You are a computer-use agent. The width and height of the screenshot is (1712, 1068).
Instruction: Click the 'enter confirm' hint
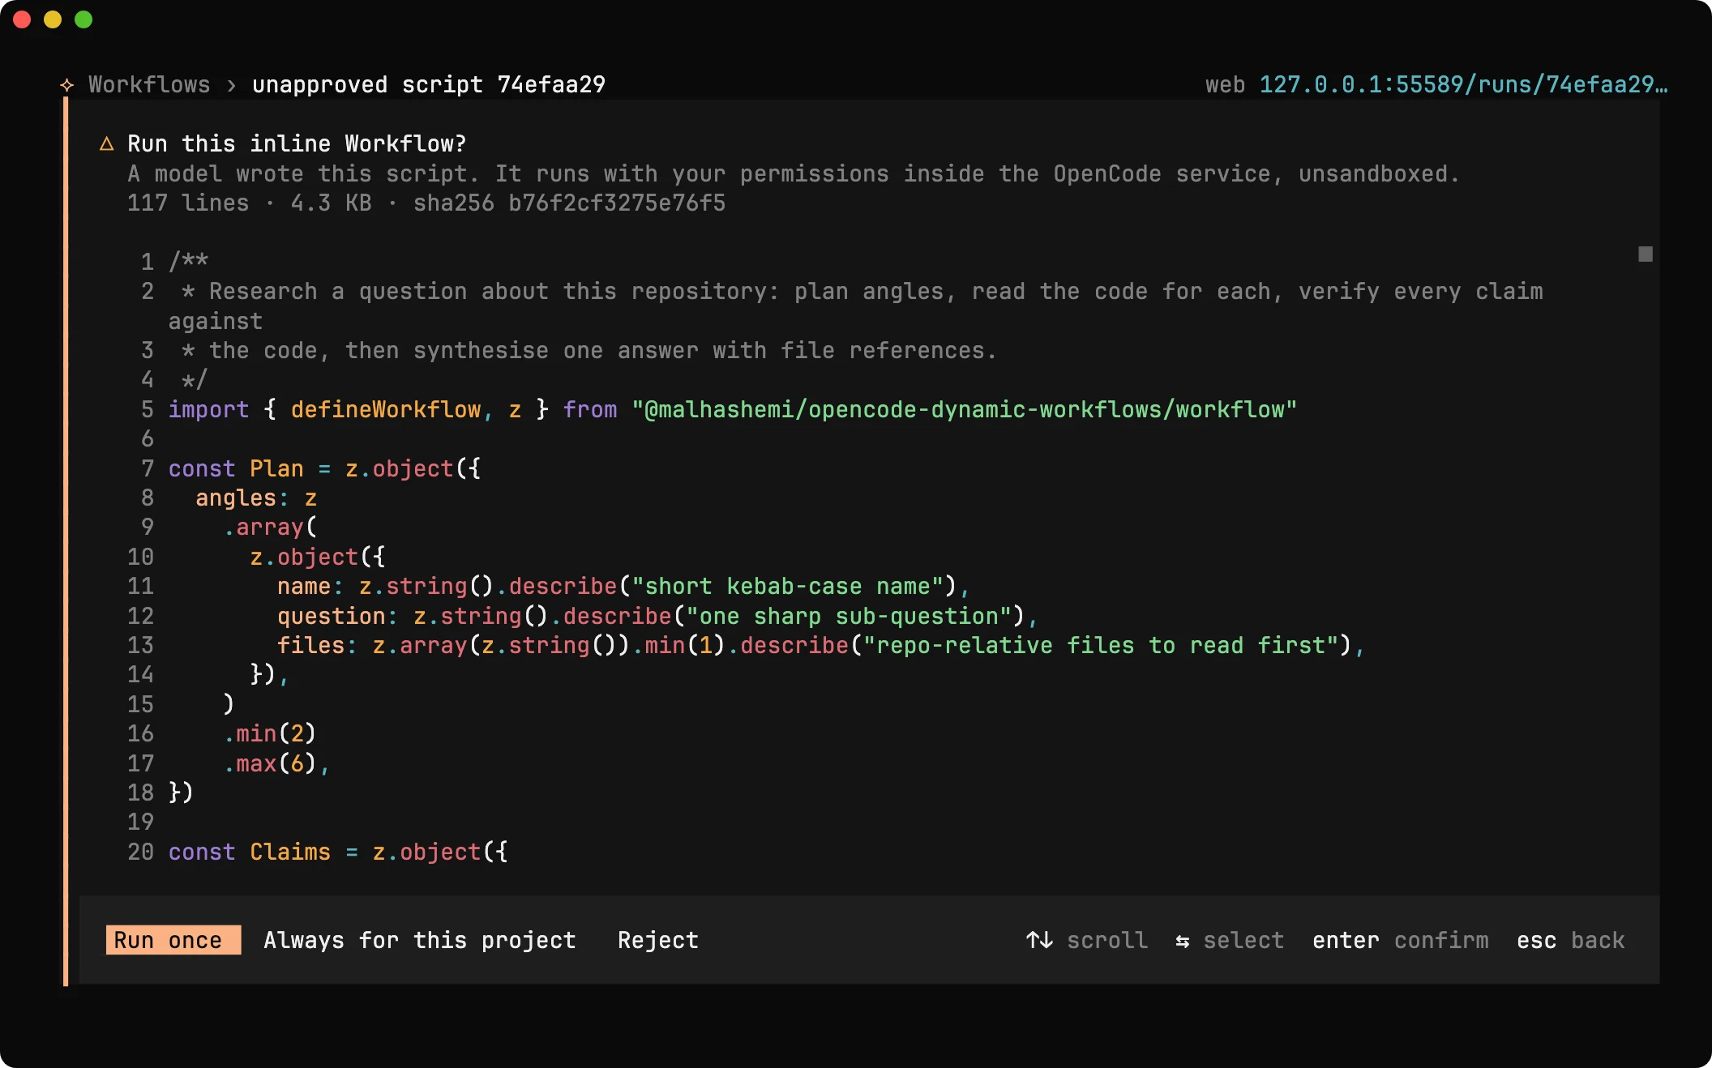(x=1401, y=940)
